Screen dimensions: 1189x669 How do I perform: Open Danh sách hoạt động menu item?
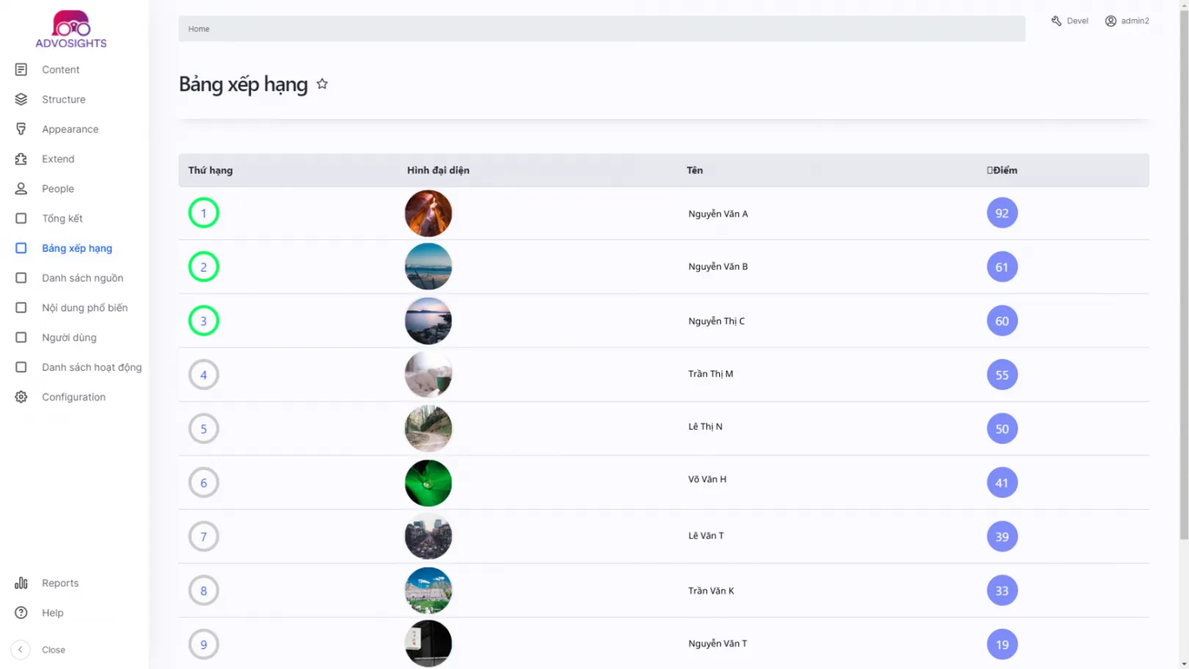pyautogui.click(x=92, y=367)
